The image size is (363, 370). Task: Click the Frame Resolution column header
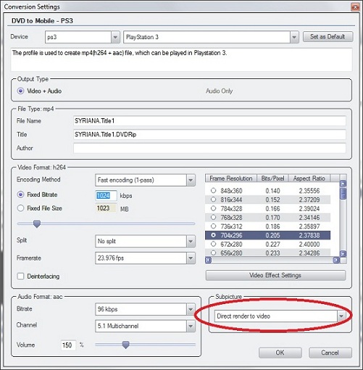click(x=231, y=178)
